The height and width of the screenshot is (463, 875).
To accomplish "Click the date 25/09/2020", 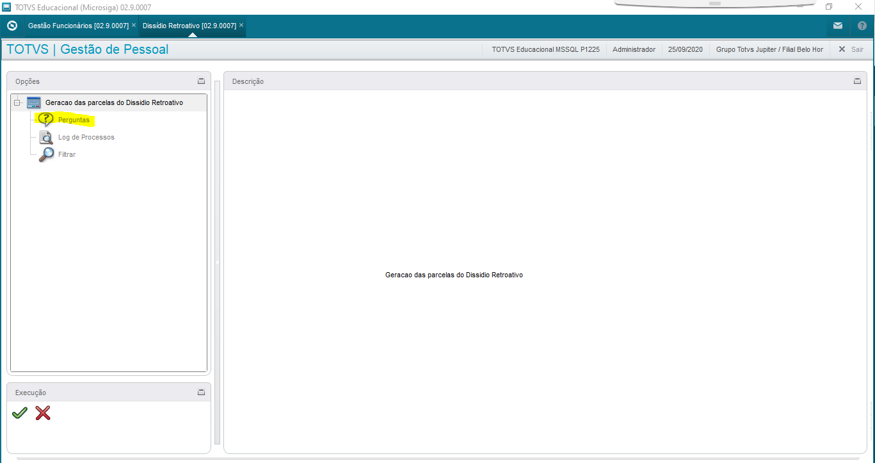I will 686,49.
